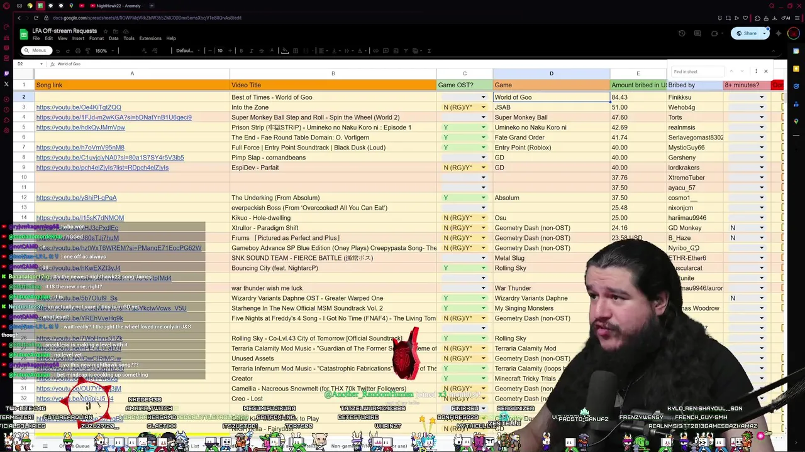Close the Find in sheet box
The height and width of the screenshot is (452, 805).
(x=766, y=71)
